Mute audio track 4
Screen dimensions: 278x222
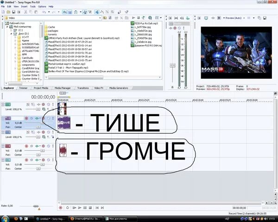click(x=48, y=146)
